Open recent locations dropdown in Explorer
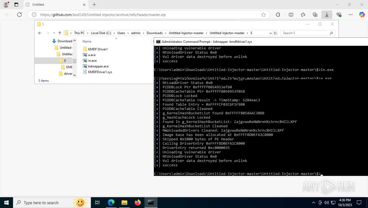This screenshot has width=368, height=208. 54,33
